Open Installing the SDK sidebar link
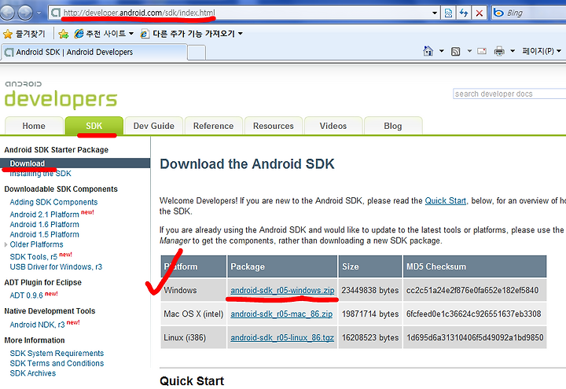 click(x=40, y=174)
